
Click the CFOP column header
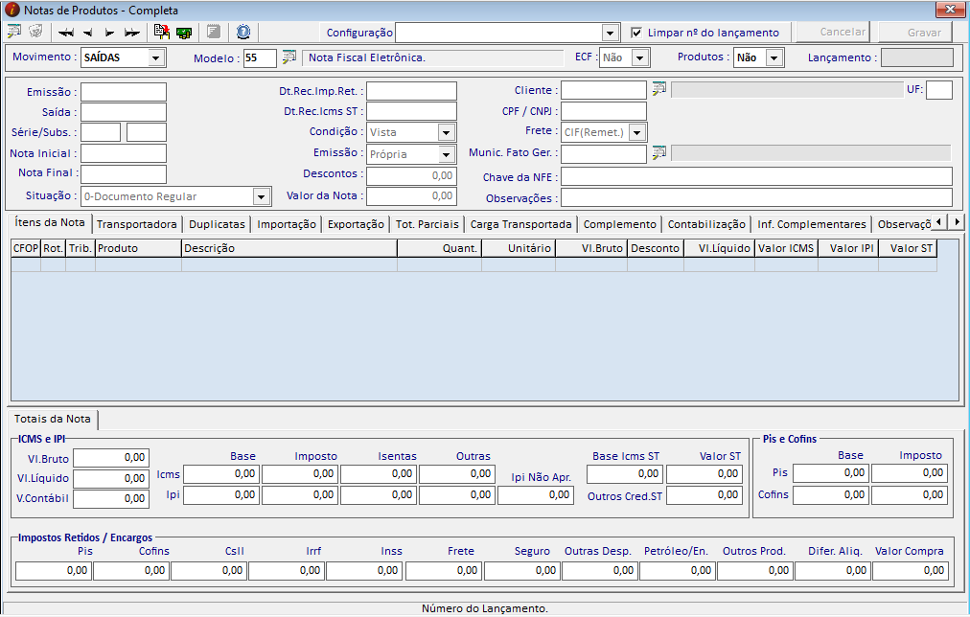pos(26,248)
